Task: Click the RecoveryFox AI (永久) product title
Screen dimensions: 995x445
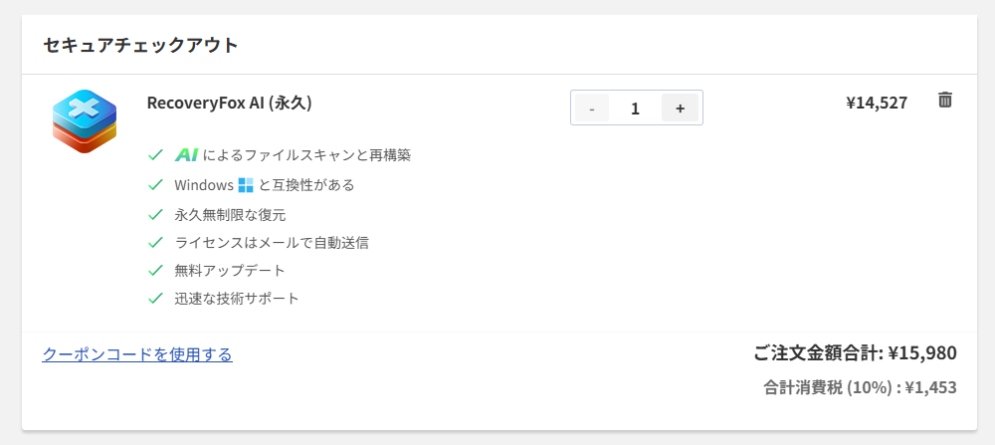Action: pos(230,103)
